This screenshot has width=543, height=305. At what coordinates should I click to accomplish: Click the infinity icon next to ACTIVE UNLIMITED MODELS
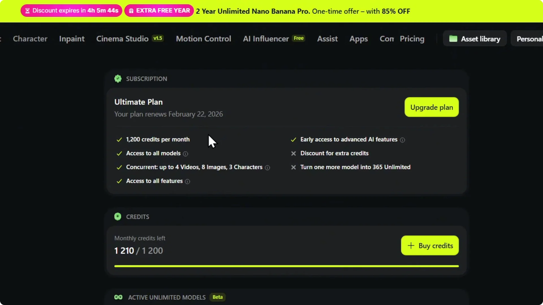pyautogui.click(x=118, y=297)
